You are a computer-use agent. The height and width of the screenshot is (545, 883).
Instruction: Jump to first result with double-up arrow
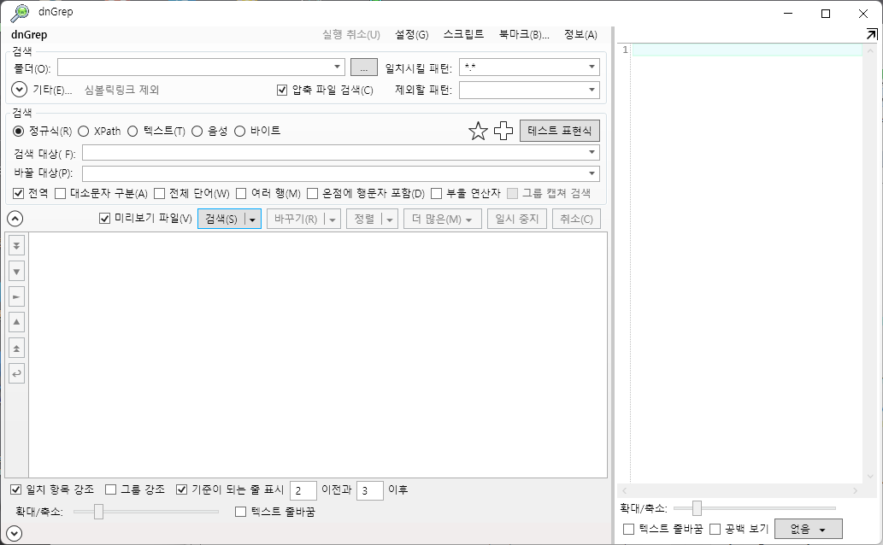(x=16, y=348)
